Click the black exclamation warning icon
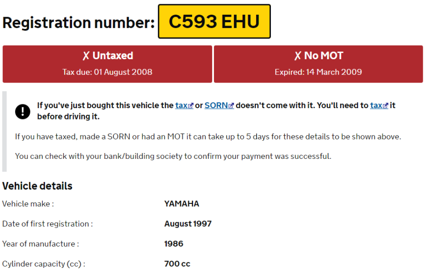Image resolution: width=427 pixels, height=275 pixels. pos(23,111)
